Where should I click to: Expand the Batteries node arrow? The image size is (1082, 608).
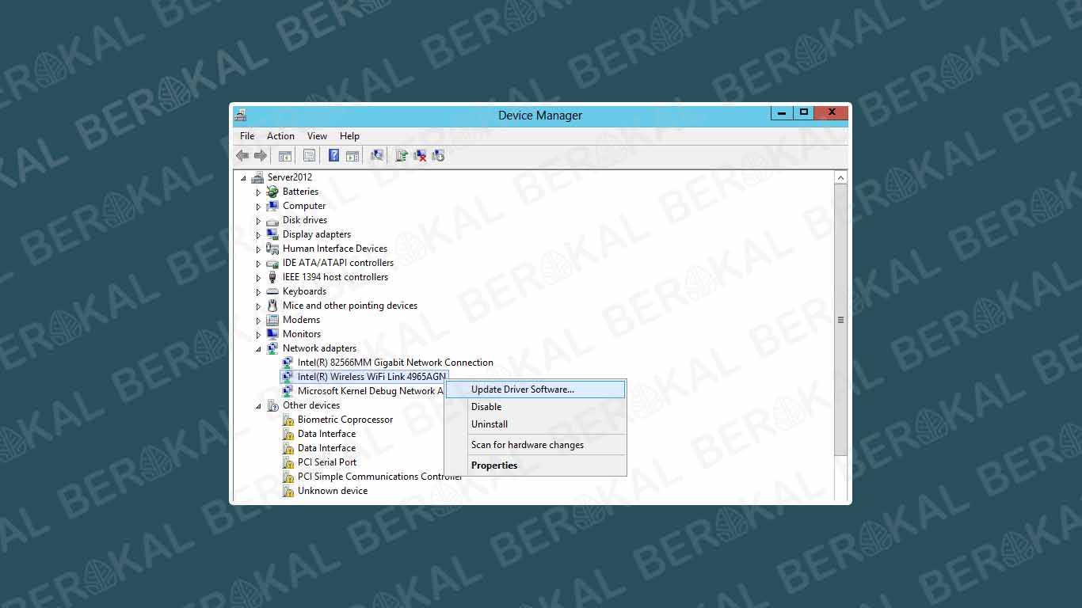[258, 192]
